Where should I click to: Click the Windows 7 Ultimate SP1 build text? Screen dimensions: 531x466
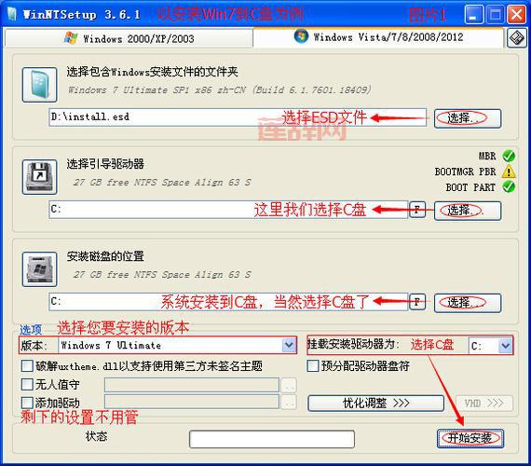coord(220,89)
